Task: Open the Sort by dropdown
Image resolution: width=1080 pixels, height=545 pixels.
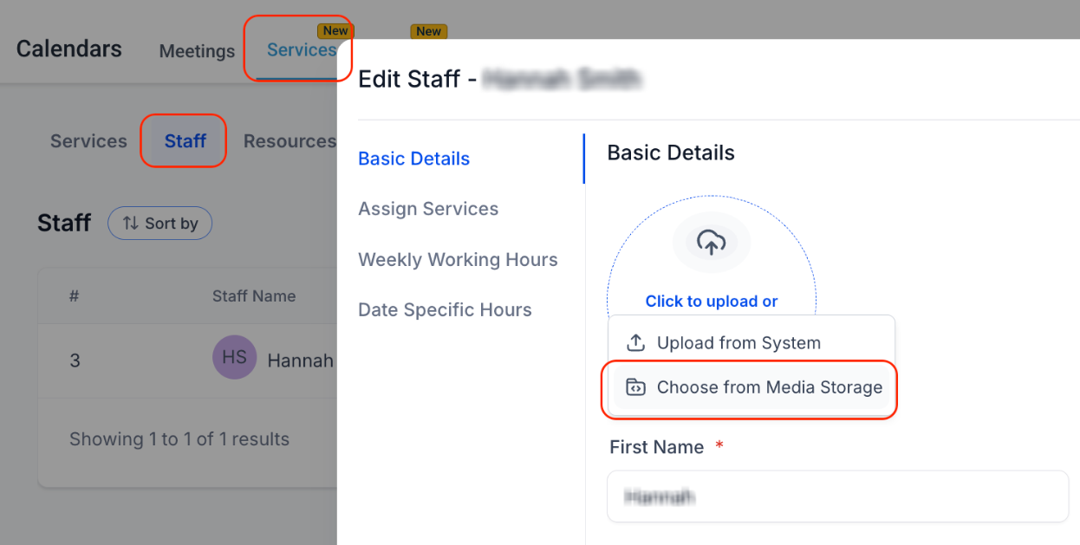Action: coord(159,223)
